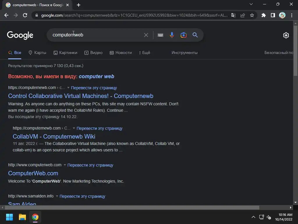Click the horizontal scrollbar thumb
This screenshot has height=224, width=298.
[132, 207]
